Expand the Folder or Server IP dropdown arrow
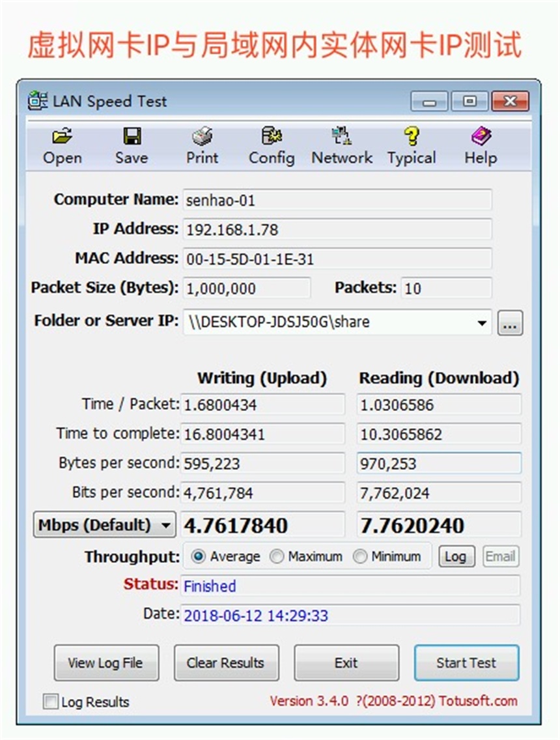Image resolution: width=560 pixels, height=740 pixels. [x=482, y=323]
